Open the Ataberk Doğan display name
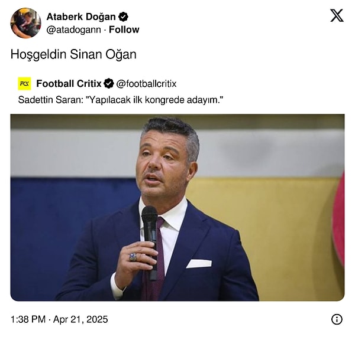Screen dimensions: 355x337 pos(81,17)
